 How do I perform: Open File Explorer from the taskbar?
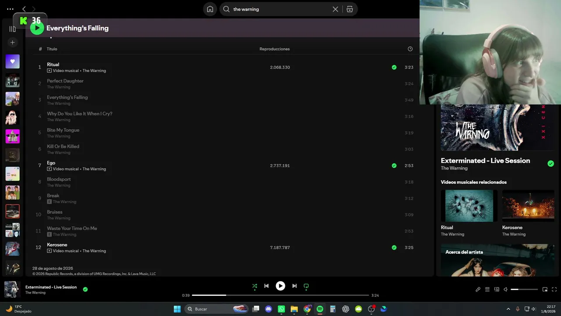[x=294, y=309]
